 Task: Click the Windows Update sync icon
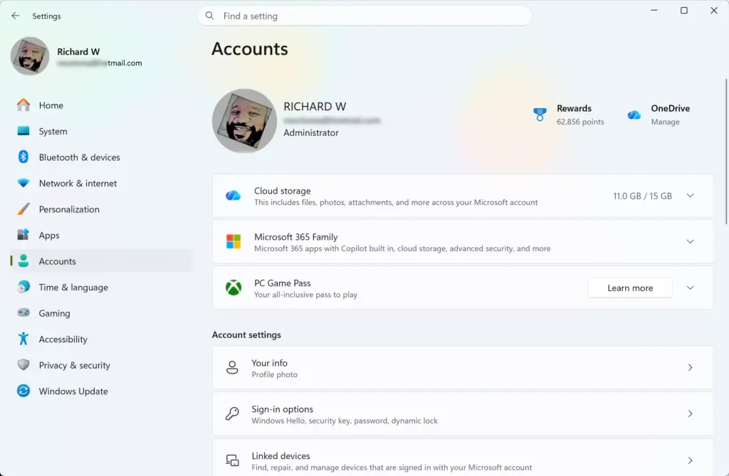coord(23,391)
